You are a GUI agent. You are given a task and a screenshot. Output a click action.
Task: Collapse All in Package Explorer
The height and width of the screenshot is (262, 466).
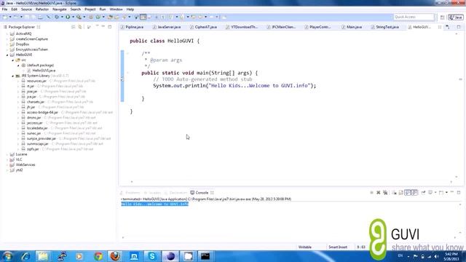[x=73, y=27]
